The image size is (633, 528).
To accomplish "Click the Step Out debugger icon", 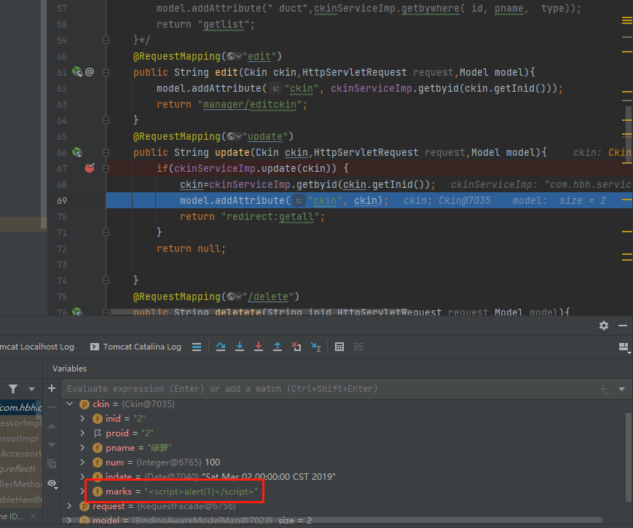I will [x=278, y=347].
